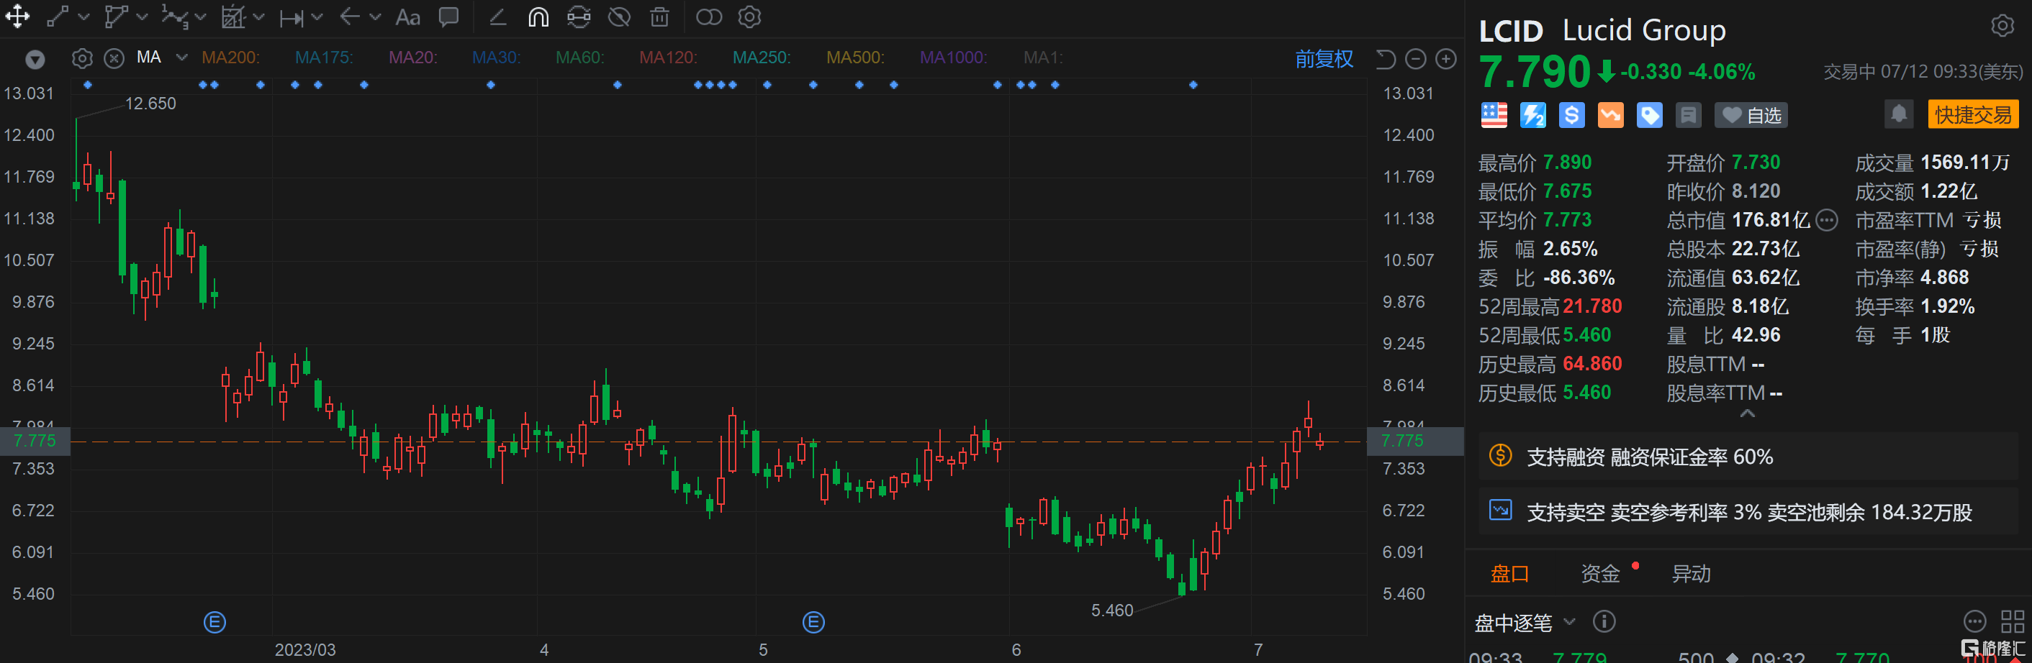Open the first earnings E marker
This screenshot has width=2032, height=663.
[215, 623]
